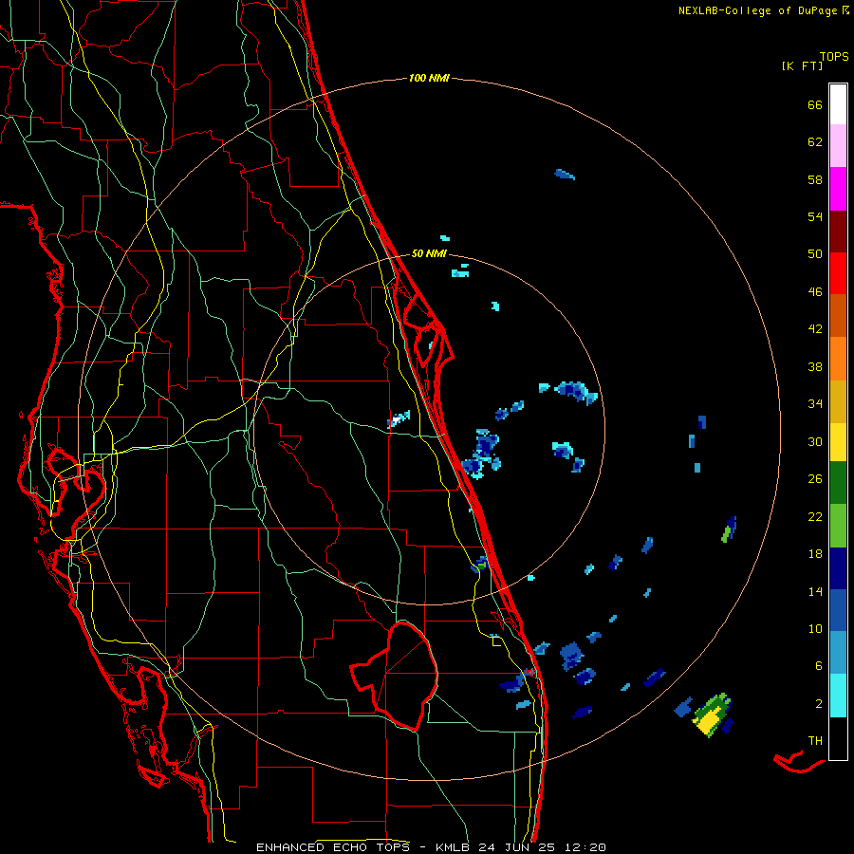This screenshot has width=854, height=854.
Task: Click the legend value 66
Action: (x=815, y=104)
